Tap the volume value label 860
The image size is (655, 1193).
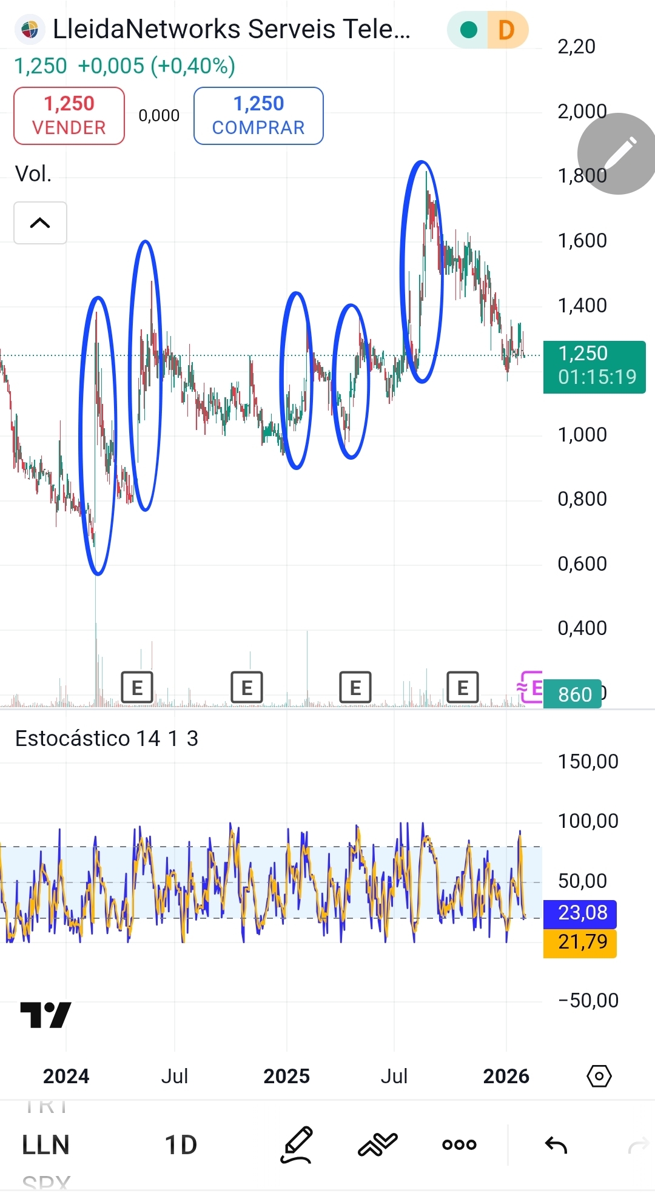[573, 694]
